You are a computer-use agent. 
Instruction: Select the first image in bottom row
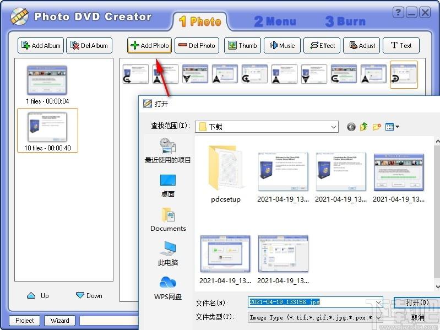225,259
